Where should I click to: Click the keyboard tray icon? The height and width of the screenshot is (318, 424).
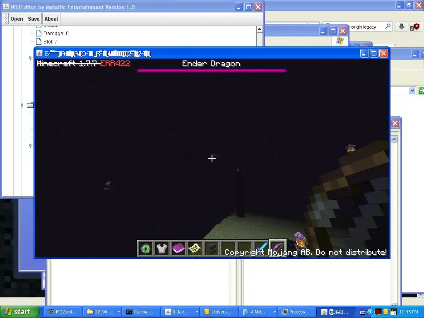tap(363, 312)
